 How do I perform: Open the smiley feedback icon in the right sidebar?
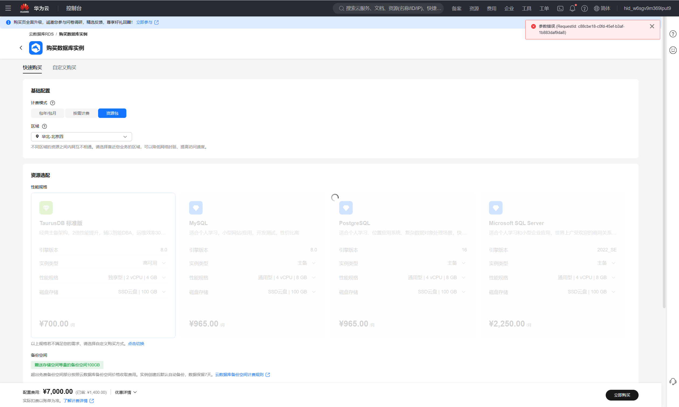673,50
